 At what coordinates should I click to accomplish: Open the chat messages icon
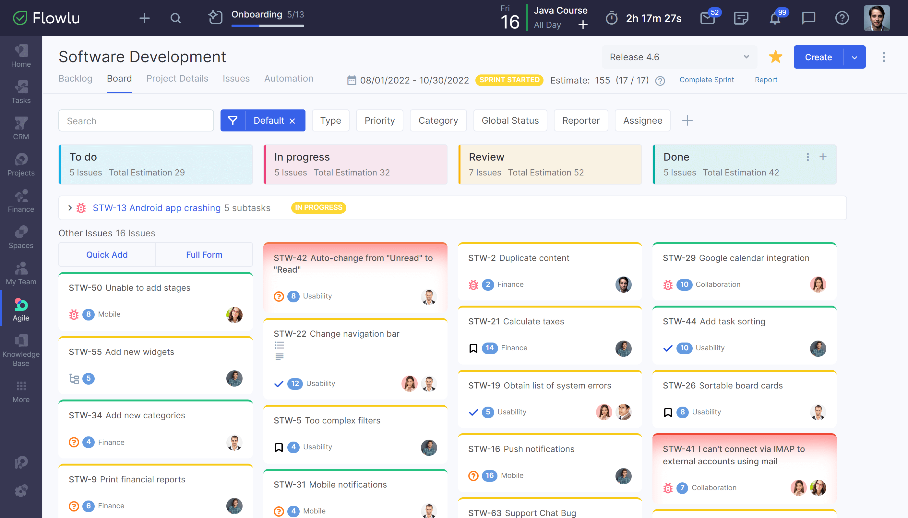808,18
